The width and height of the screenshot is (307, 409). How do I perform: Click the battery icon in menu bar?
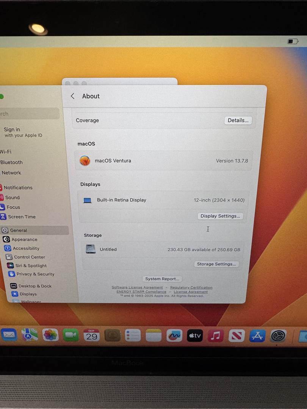(x=293, y=41)
